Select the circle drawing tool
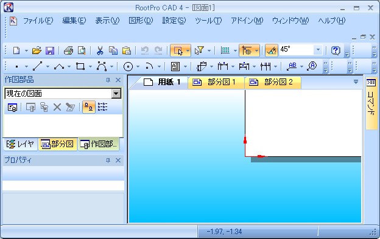The image size is (380, 239). tap(128, 66)
